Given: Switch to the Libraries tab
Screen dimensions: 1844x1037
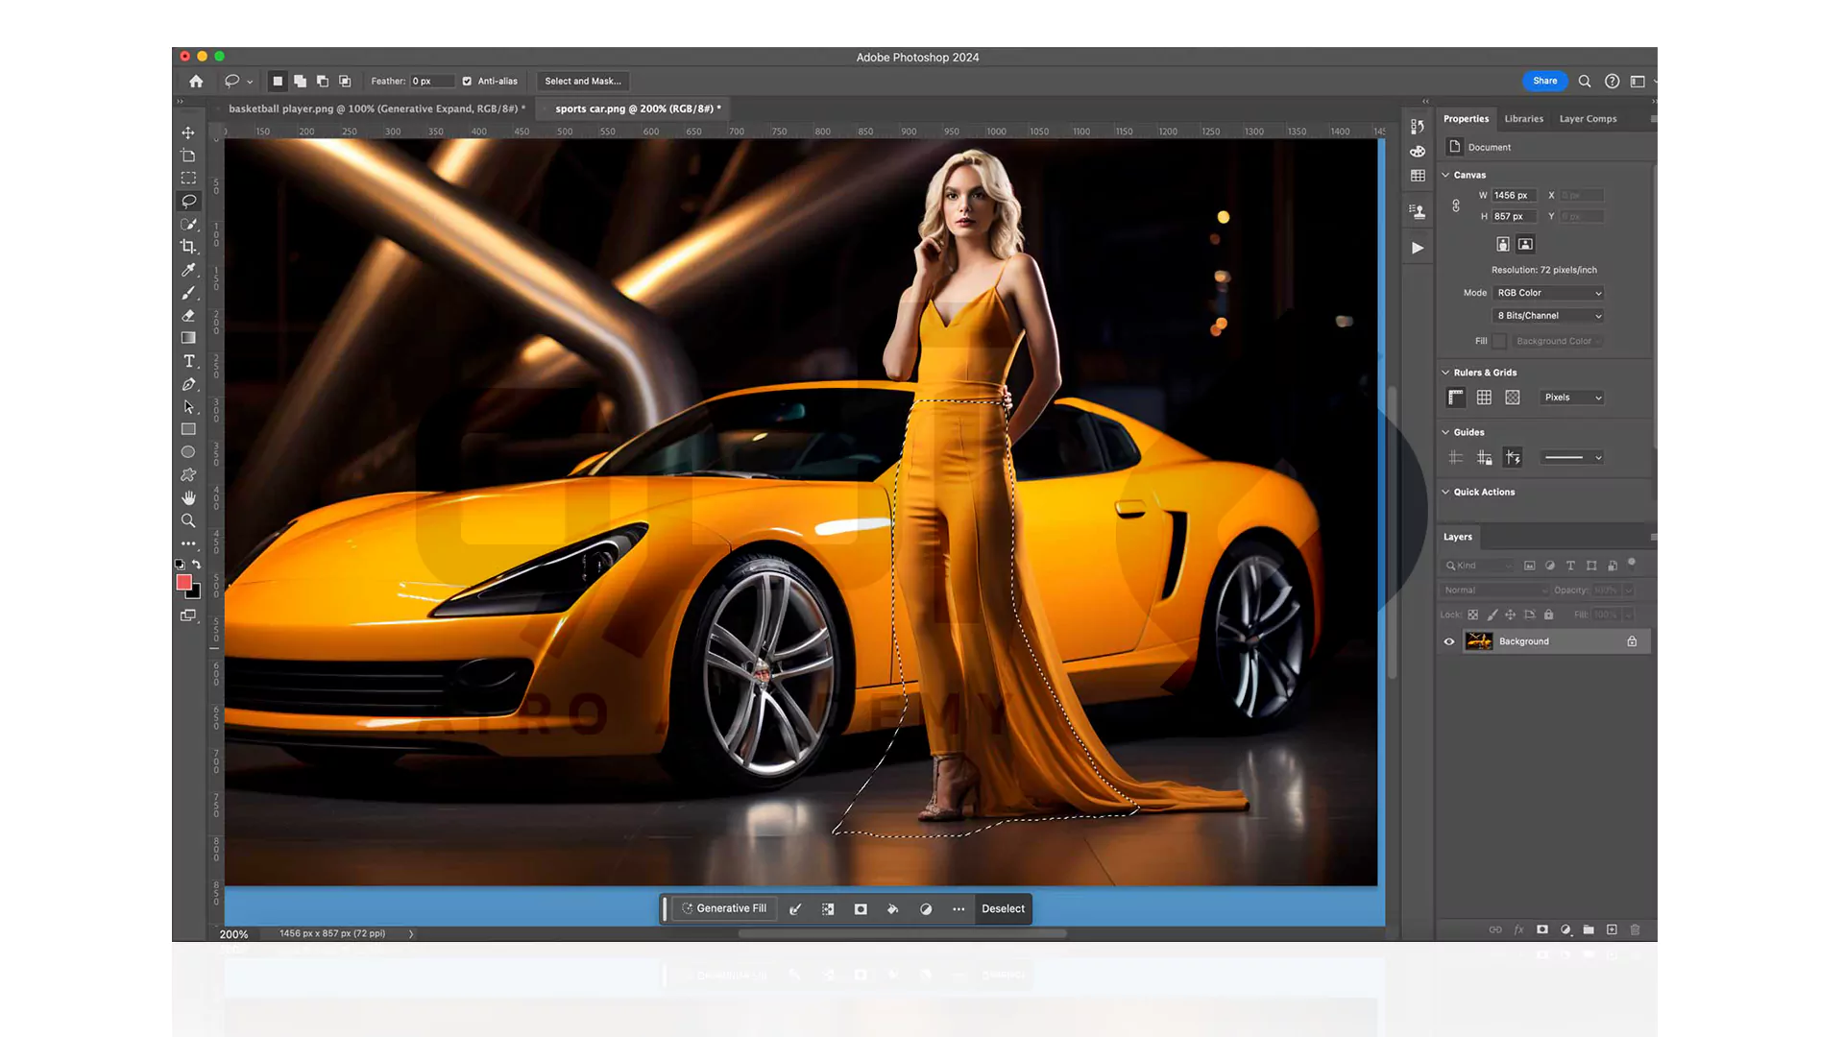Looking at the screenshot, I should coord(1523,119).
